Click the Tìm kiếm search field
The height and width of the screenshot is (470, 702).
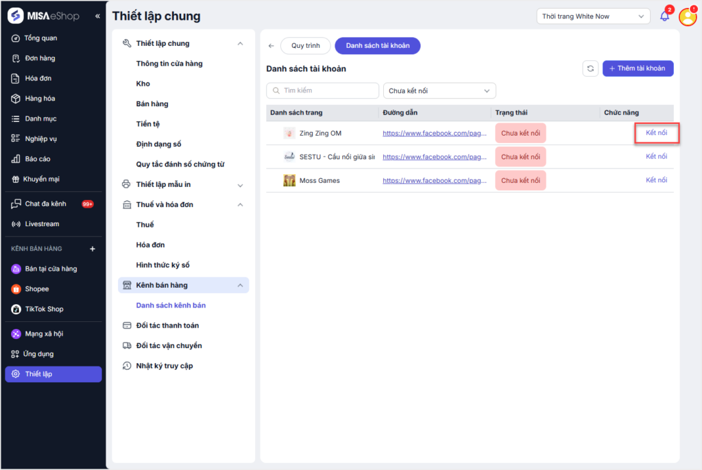(x=323, y=90)
